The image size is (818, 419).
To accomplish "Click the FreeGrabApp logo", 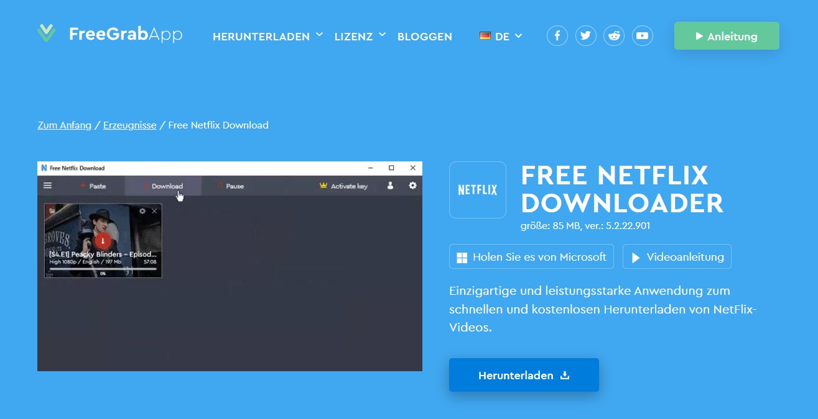I will [109, 34].
